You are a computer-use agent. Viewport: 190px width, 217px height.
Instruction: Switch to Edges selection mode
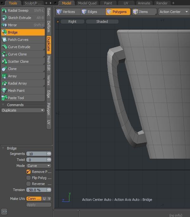point(92,12)
